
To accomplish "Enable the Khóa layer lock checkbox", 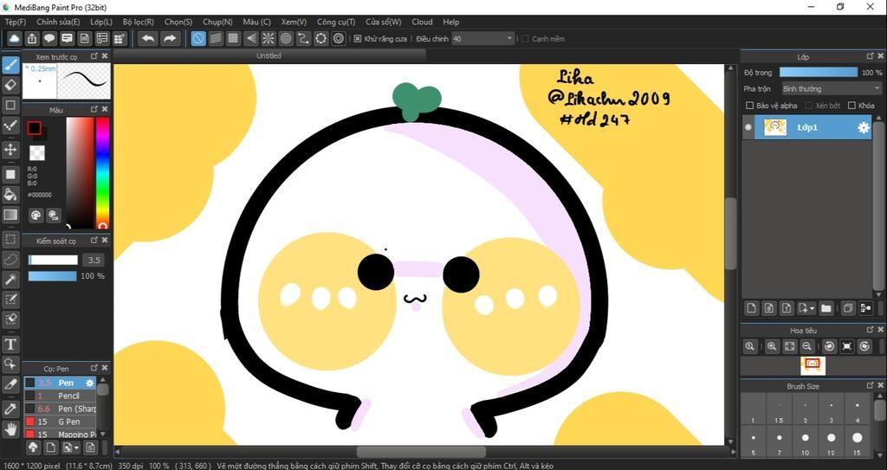I will [851, 106].
